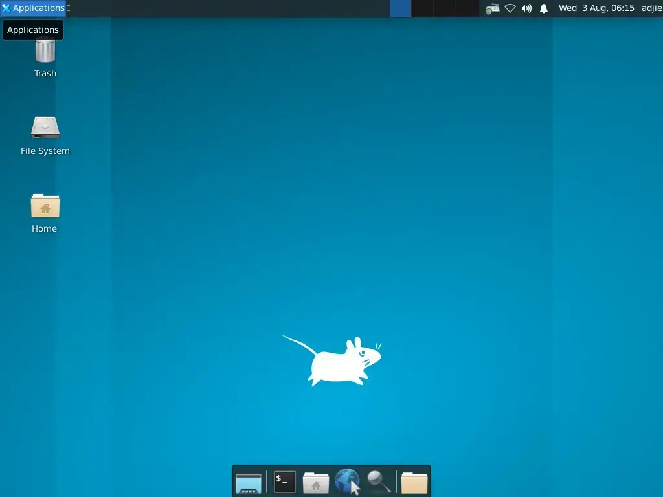Click the Applications tooltip label
The width and height of the screenshot is (663, 497).
tap(33, 30)
